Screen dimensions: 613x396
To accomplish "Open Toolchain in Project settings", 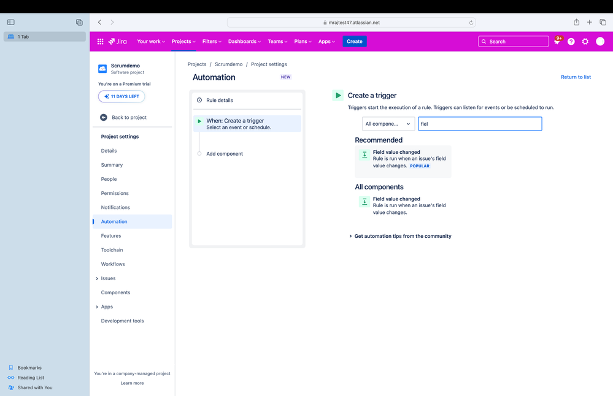I will [132, 250].
